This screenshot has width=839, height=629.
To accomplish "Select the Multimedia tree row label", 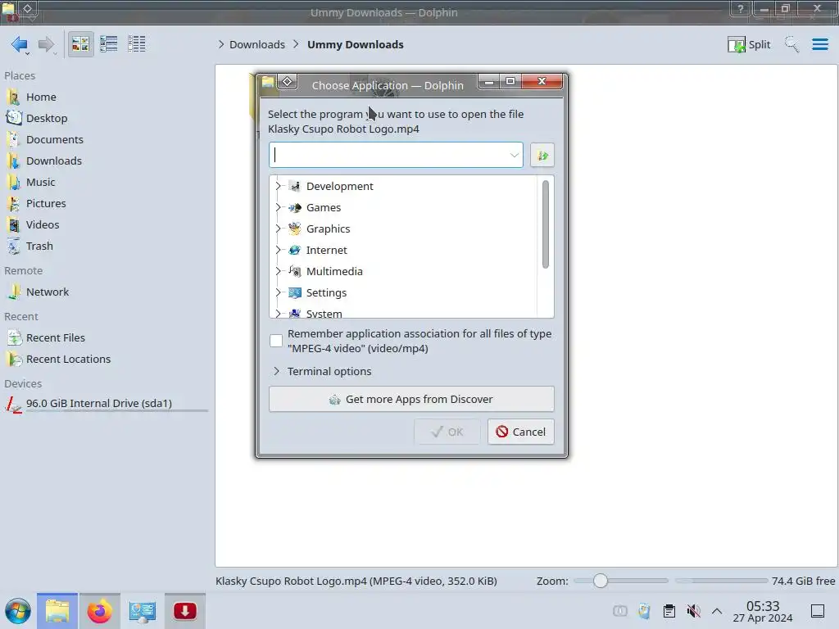I will tap(334, 272).
